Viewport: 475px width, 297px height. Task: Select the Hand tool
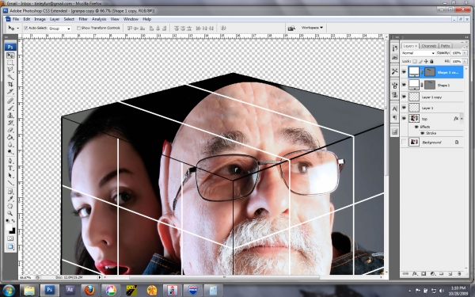pos(10,207)
